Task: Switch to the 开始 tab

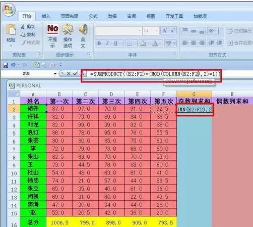Action: click(27, 16)
